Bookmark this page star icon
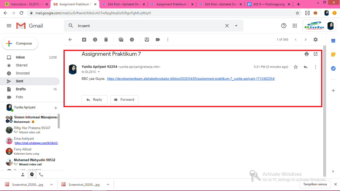The image size is (340, 191). (x=297, y=13)
